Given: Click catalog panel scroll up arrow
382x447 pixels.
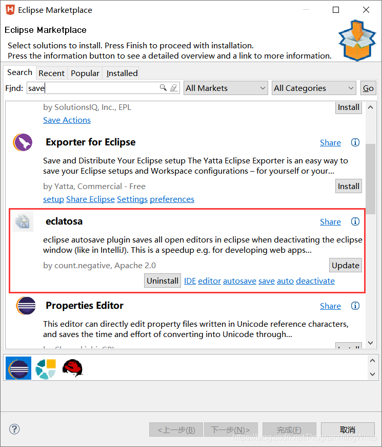Looking at the screenshot, I should pos(372,361).
